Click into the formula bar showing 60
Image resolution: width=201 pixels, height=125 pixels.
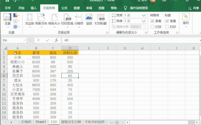click(x=131, y=40)
